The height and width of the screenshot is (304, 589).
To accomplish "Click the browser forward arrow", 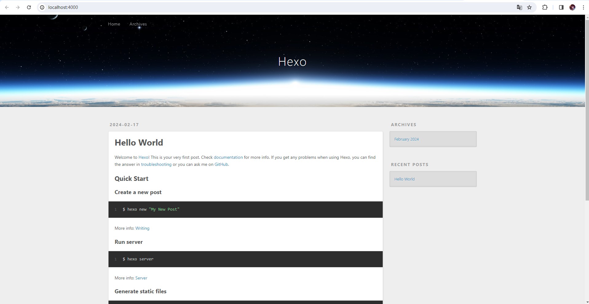I will 18,7.
